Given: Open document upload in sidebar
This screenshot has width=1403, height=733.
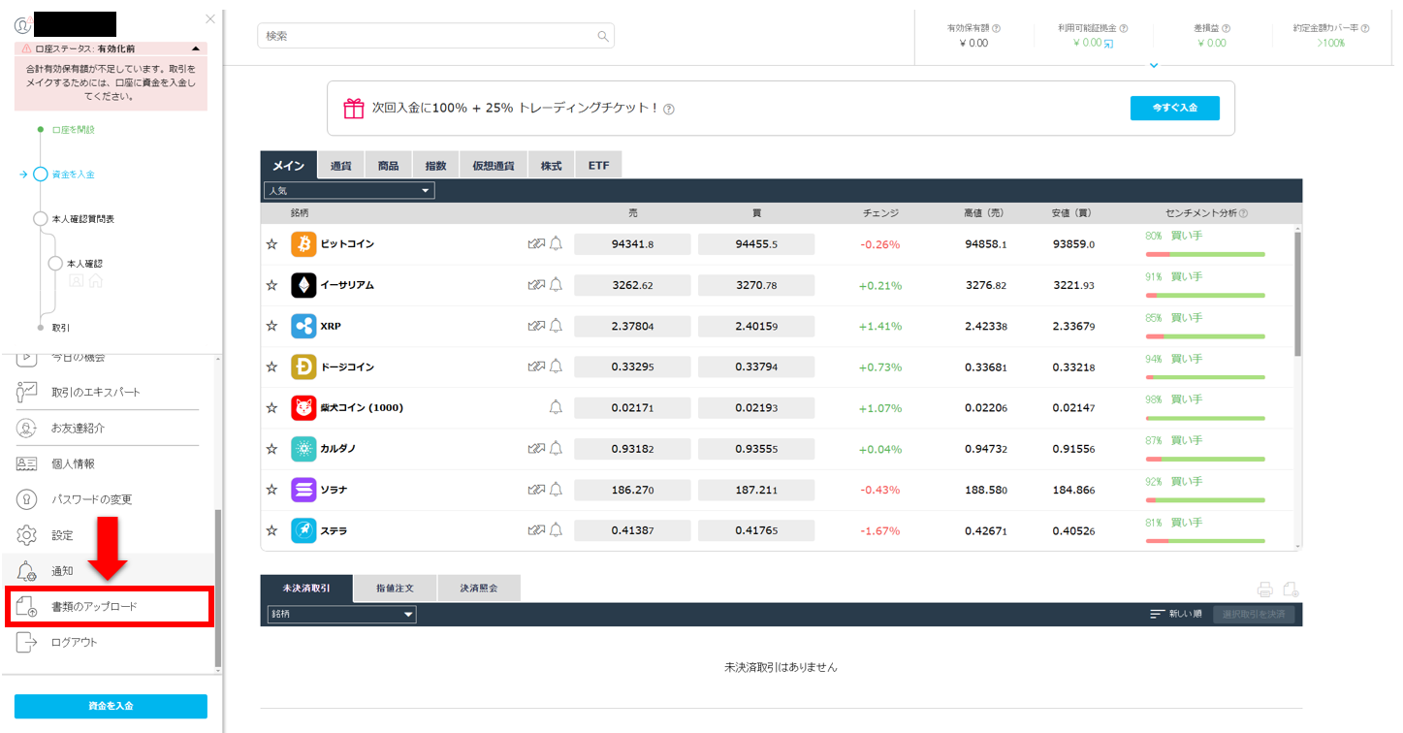Looking at the screenshot, I should 108,607.
